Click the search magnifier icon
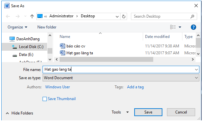Image resolution: width=203 pixels, height=122 pixels. tap(193, 16)
